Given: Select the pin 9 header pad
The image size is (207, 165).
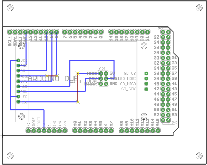Looking at the screenshot, I should coord(51,32).
